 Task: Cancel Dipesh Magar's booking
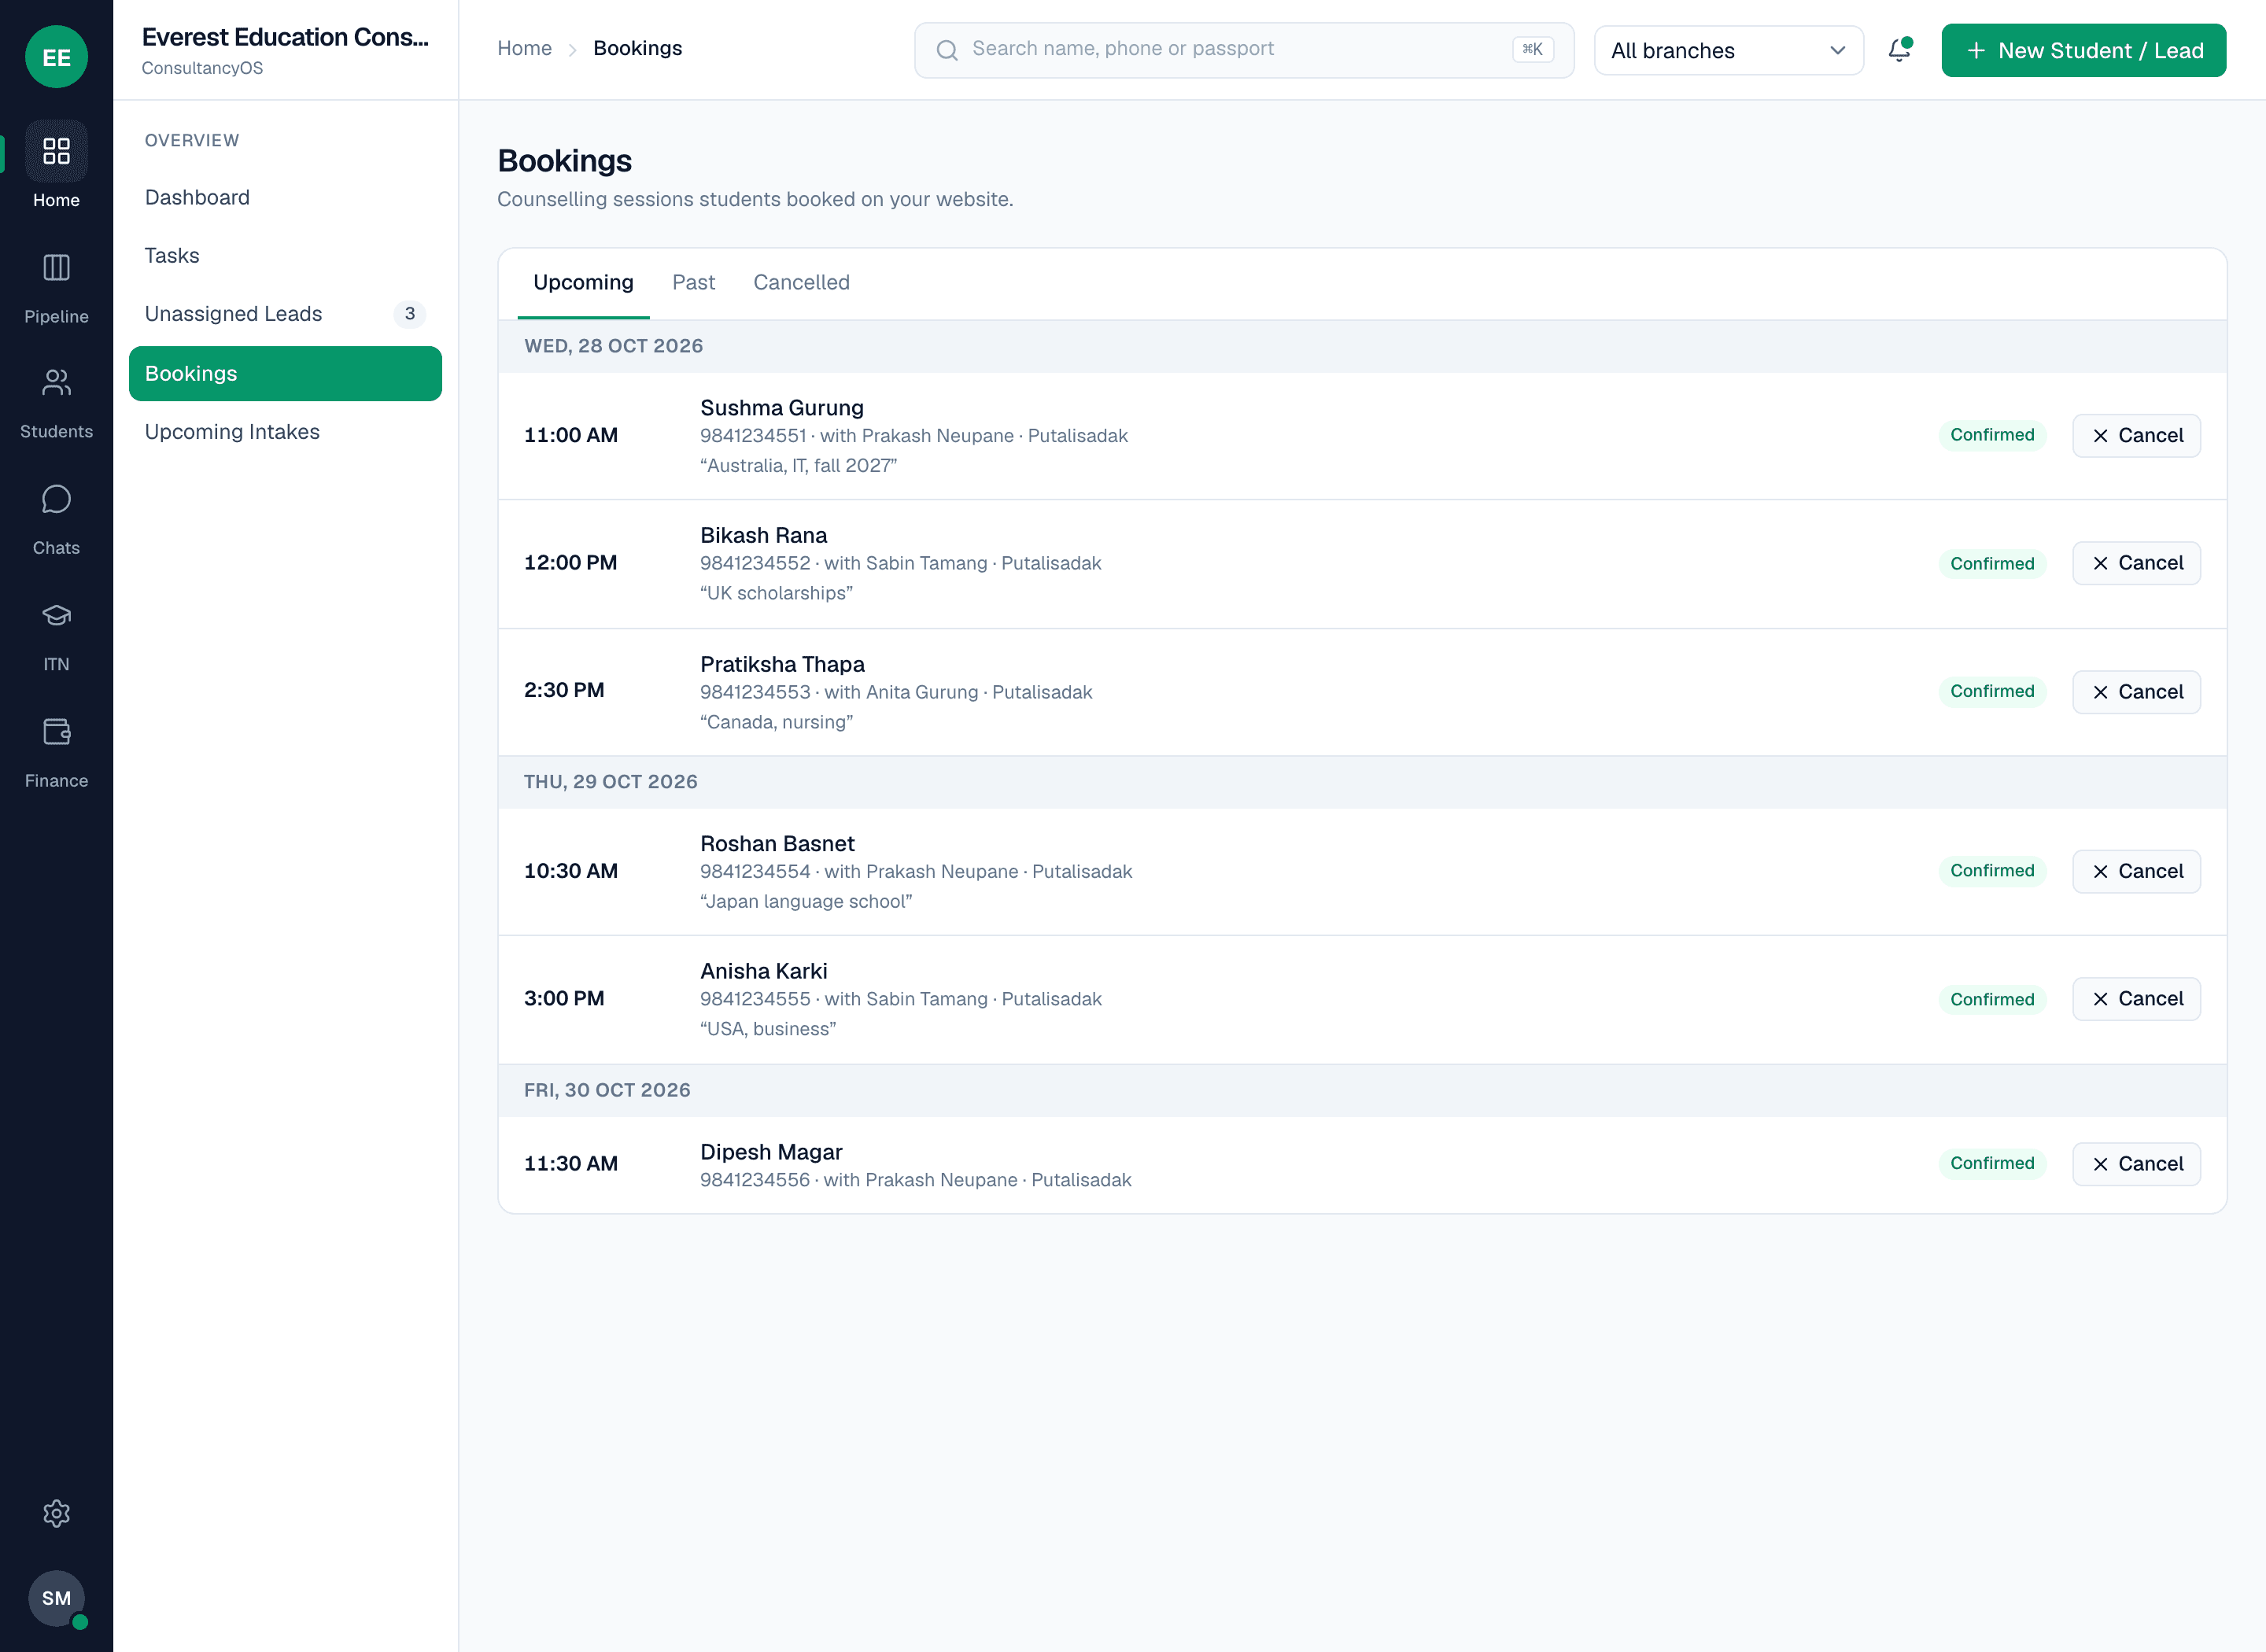(2136, 1164)
